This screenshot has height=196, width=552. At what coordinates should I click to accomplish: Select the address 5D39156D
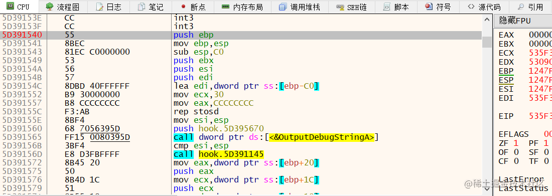coord(22,154)
